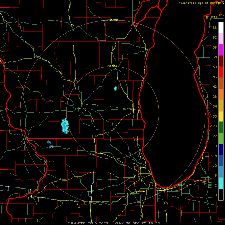Viewport: 225px width, 225px height.
Task: Click the 34 value on the legend
Action: pyautogui.click(x=215, y=106)
